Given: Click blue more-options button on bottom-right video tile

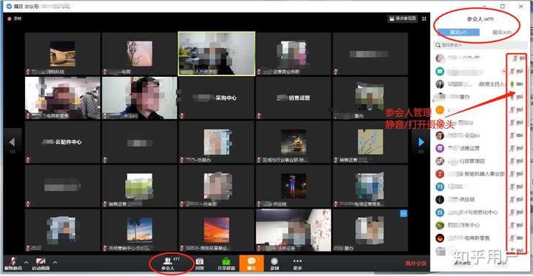Looking at the screenshot, I should pyautogui.click(x=403, y=213).
